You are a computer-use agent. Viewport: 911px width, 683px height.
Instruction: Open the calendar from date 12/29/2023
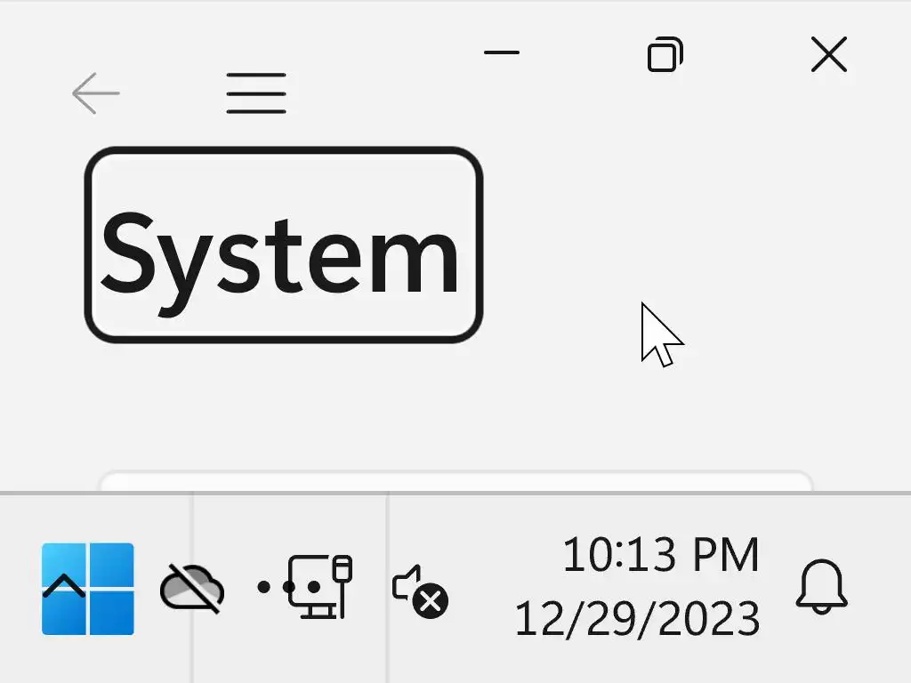coord(637,618)
